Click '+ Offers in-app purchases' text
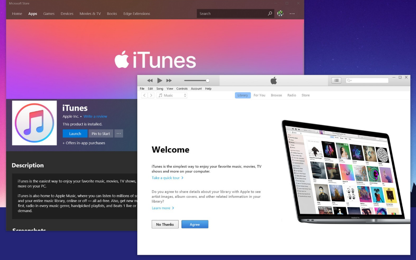The height and width of the screenshot is (260, 416). point(84,143)
